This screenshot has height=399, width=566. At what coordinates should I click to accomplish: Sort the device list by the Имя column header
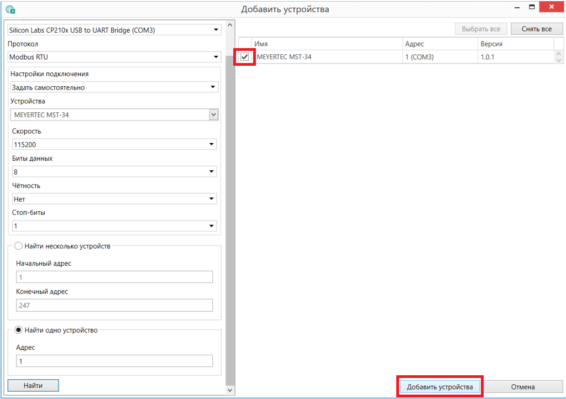point(327,44)
